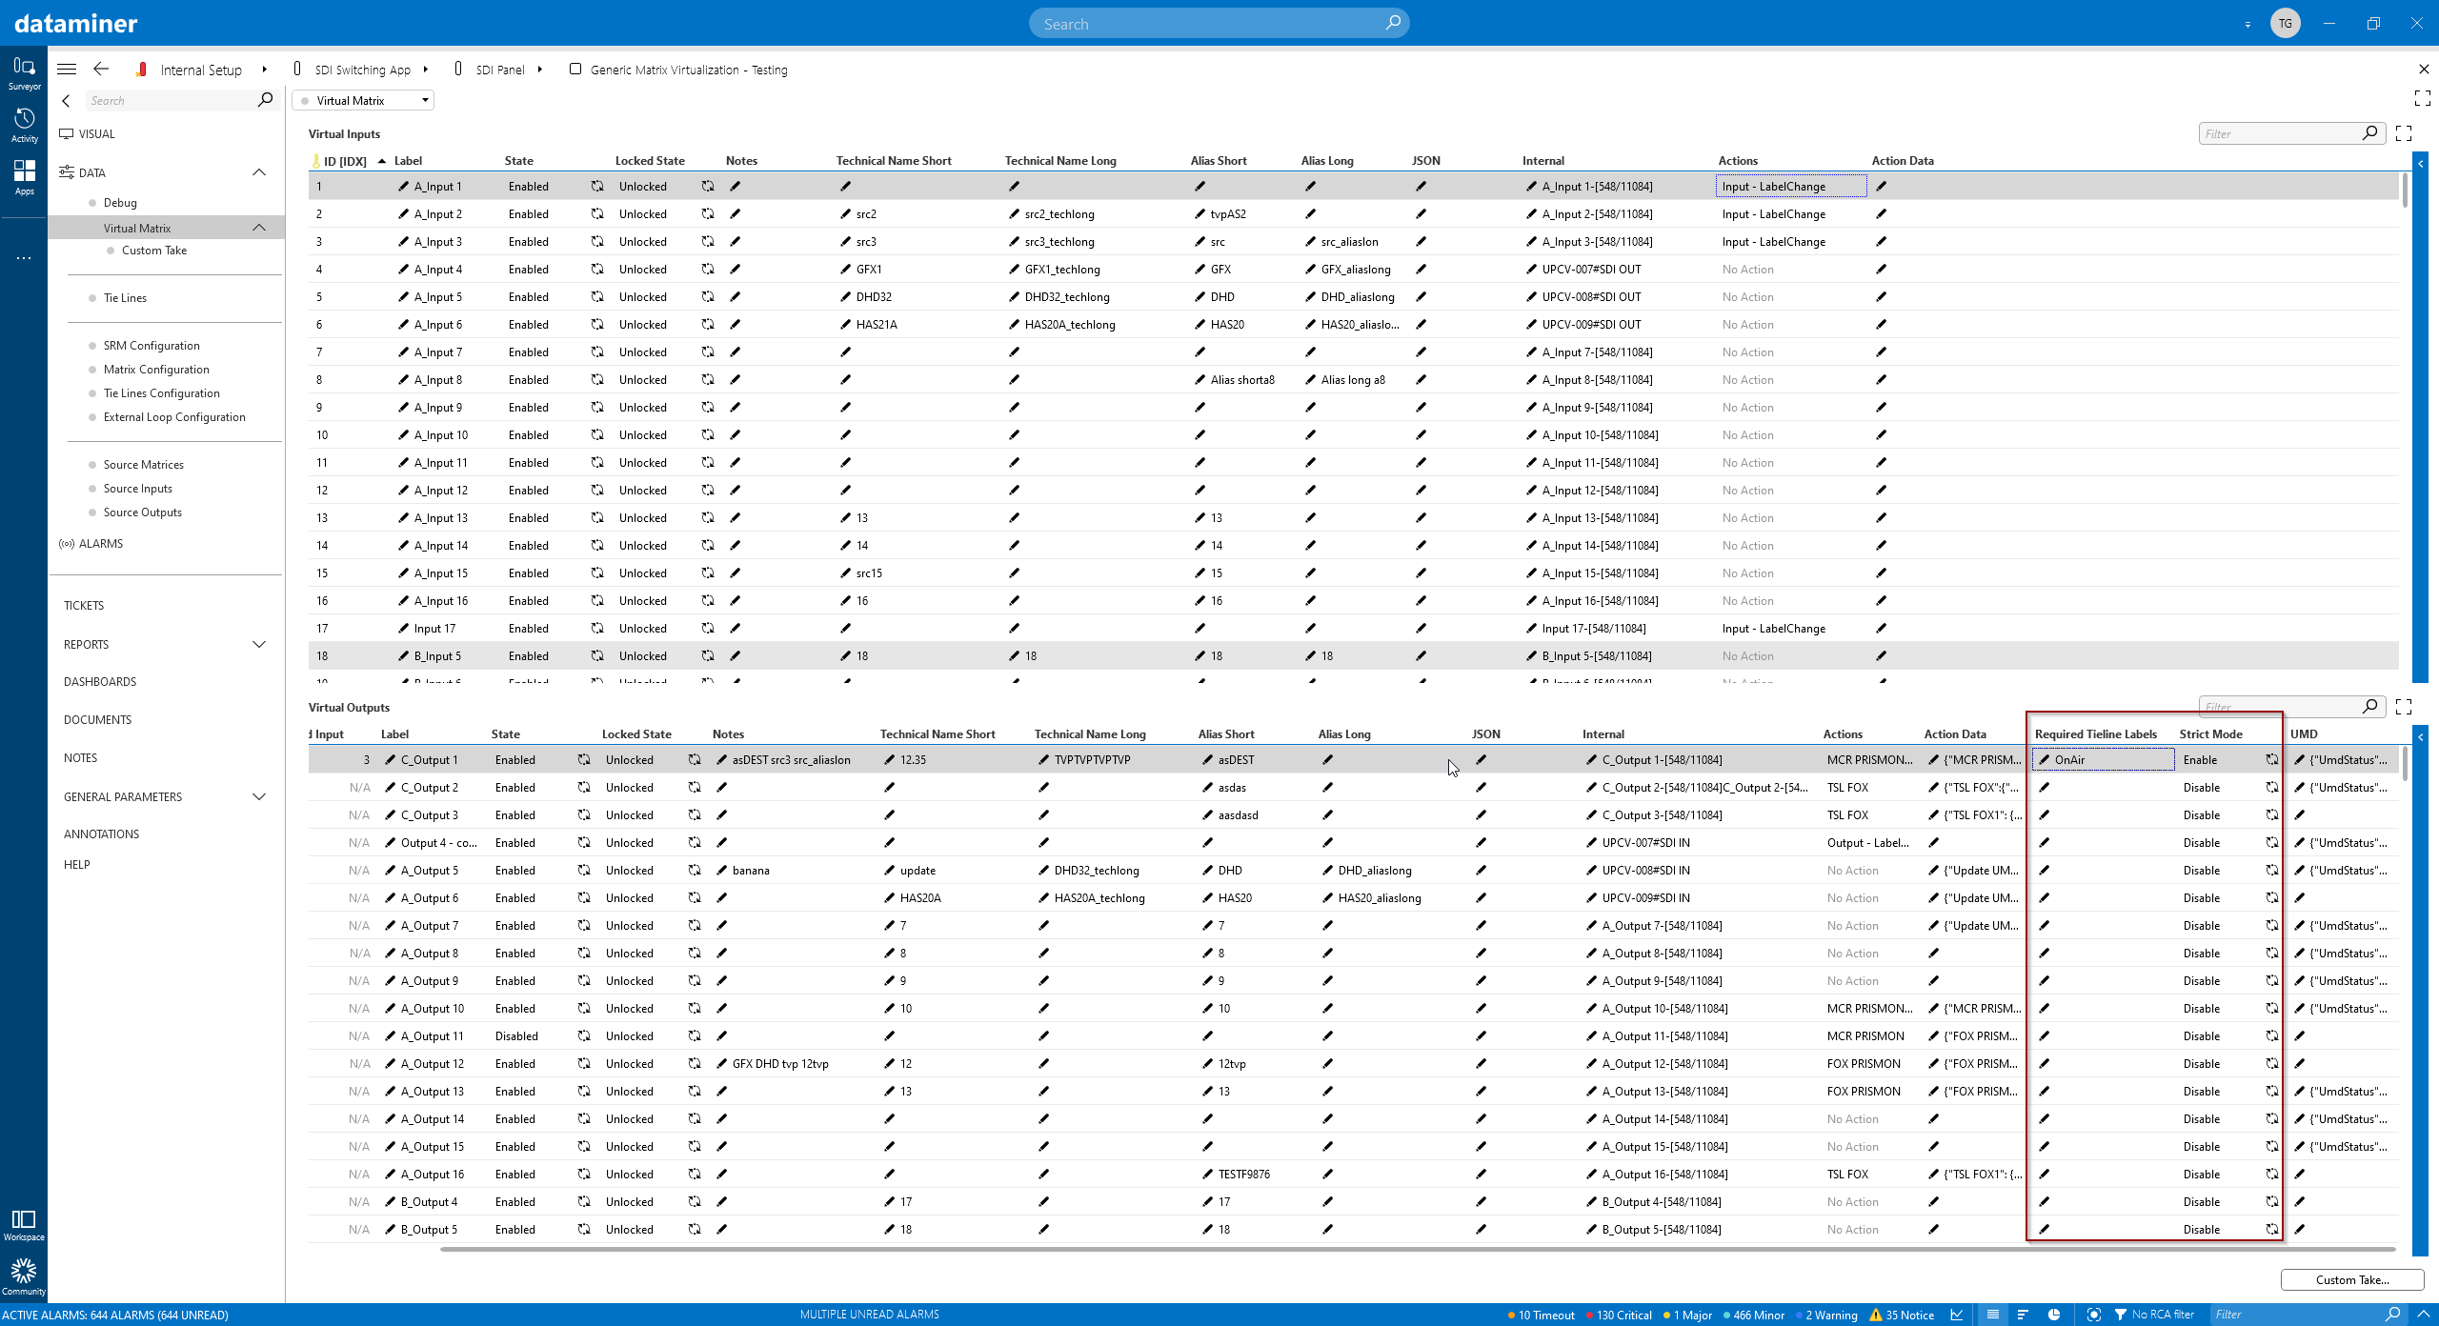
Task: Open the Surveyor sidebar panel
Action: click(x=24, y=72)
